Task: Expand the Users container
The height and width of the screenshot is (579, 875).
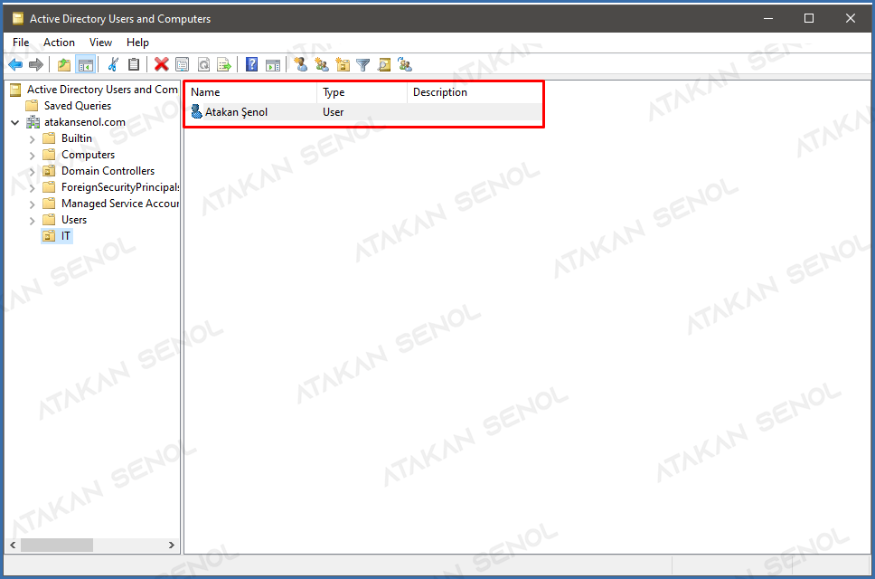Action: 32,221
